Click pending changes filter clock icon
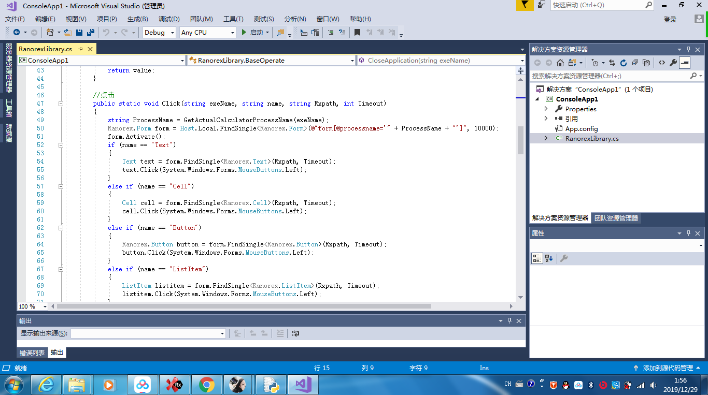 [x=595, y=63]
